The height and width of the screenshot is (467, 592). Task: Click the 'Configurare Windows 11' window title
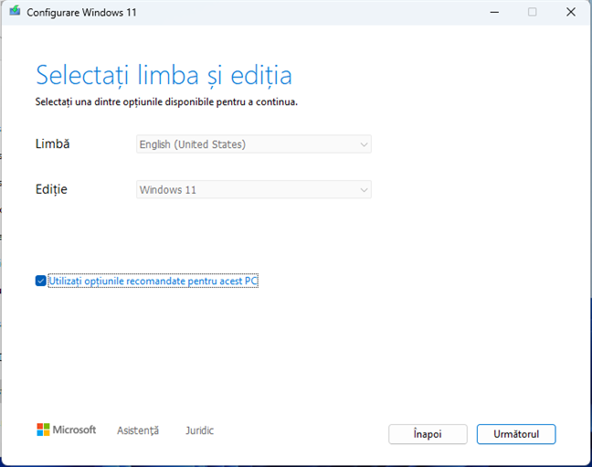pyautogui.click(x=81, y=13)
